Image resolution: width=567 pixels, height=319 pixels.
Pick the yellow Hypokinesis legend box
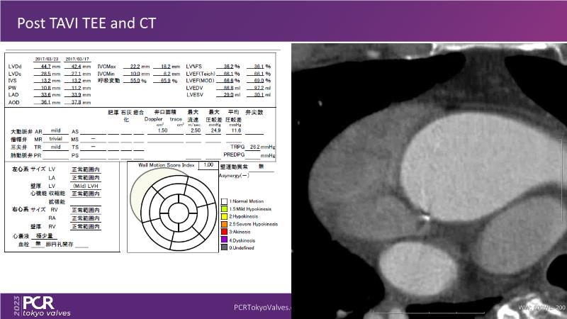click(224, 216)
